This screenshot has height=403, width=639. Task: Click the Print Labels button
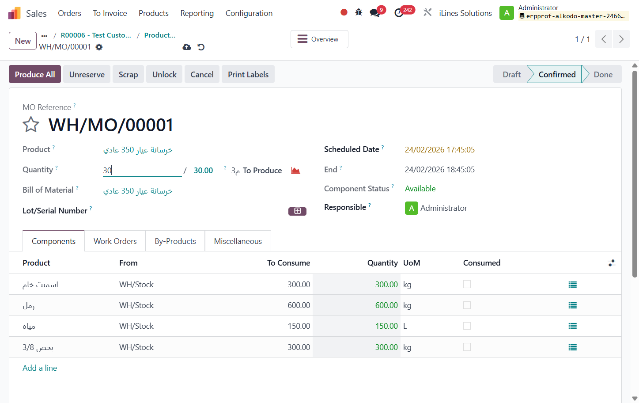click(248, 74)
